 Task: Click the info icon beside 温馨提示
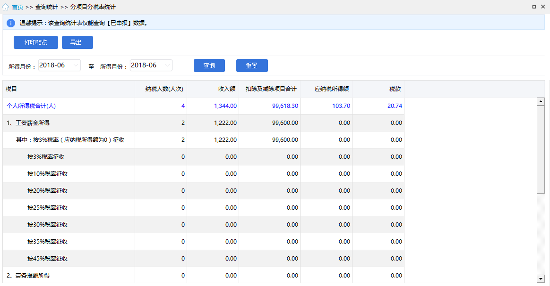coord(11,23)
